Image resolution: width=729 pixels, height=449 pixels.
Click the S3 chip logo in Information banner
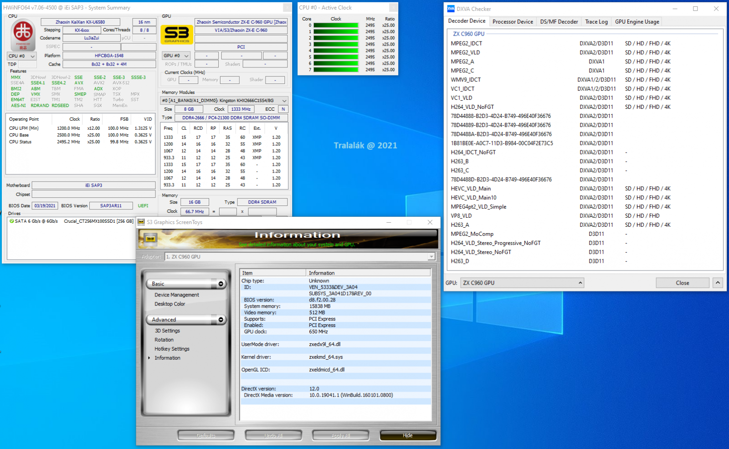point(151,239)
